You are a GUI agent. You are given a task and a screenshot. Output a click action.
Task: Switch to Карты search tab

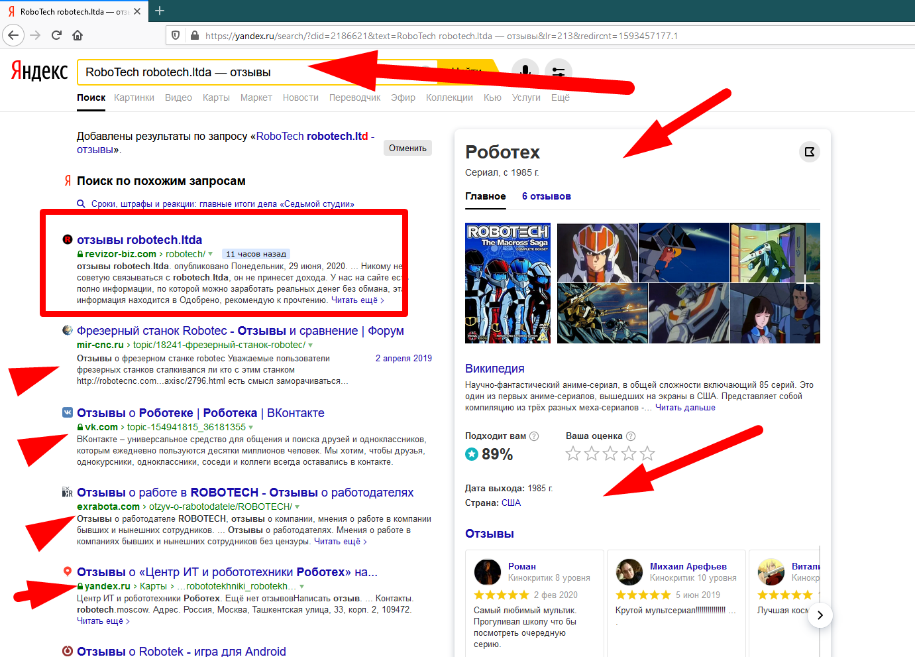pyautogui.click(x=216, y=97)
